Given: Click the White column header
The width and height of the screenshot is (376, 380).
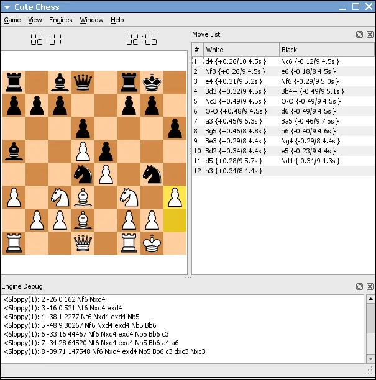Looking at the screenshot, I should [241, 50].
